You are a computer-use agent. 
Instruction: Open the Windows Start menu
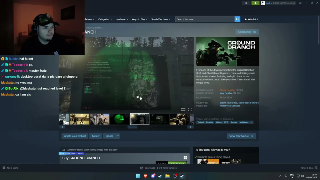pyautogui.click(x=138, y=176)
